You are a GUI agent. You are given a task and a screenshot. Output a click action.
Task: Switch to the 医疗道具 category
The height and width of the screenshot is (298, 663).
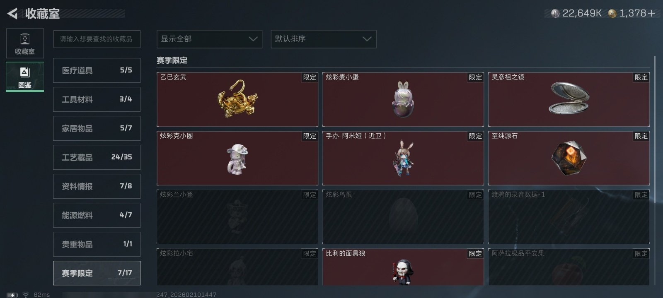pos(97,70)
